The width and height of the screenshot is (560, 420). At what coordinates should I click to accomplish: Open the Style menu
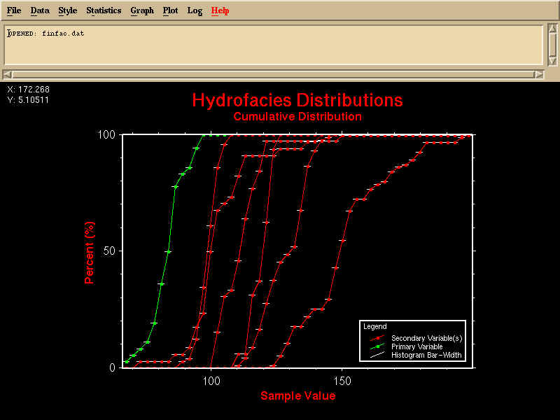click(x=67, y=10)
